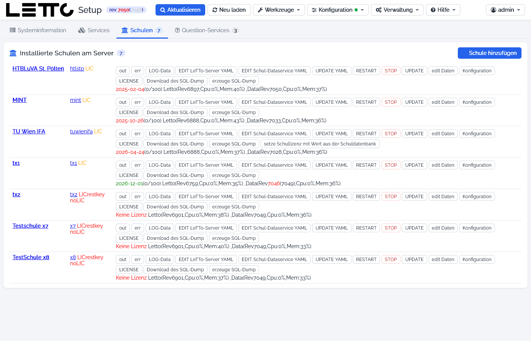
Task: Expand the Hilfe dropdown
Action: tap(443, 10)
